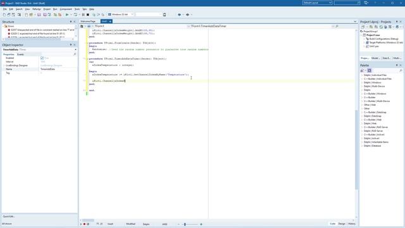Viewport: 405px width, 228px height.
Task: Select the Interval property row
Action: pyautogui.click(x=39, y=62)
